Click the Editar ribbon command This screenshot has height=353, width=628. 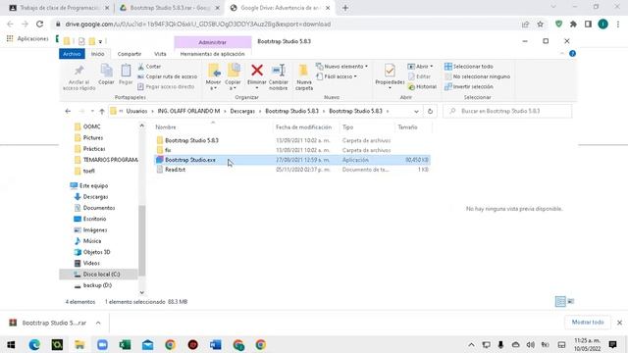coord(419,76)
